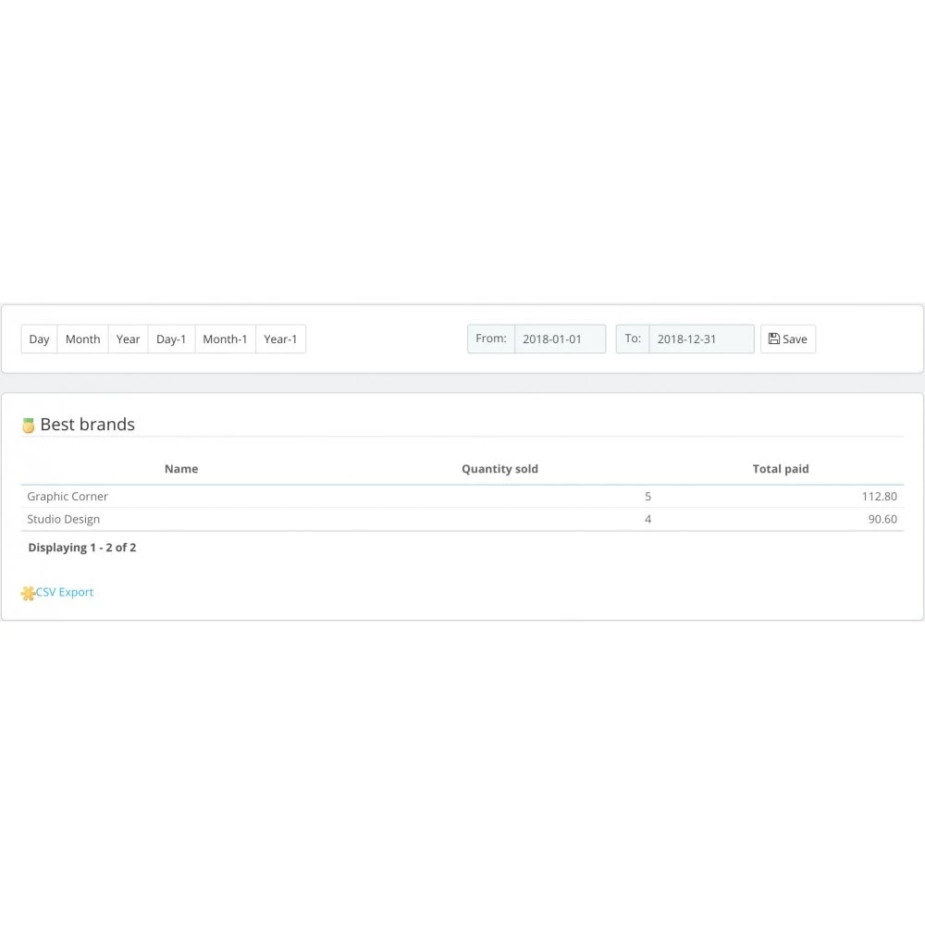Screen dimensions: 925x925
Task: Click the medal icon beside Best brands
Action: click(x=29, y=425)
